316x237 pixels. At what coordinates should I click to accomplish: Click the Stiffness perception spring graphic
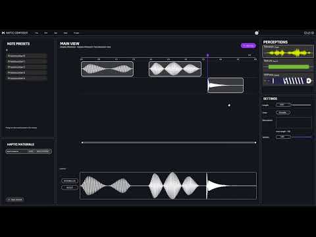[x=294, y=81]
